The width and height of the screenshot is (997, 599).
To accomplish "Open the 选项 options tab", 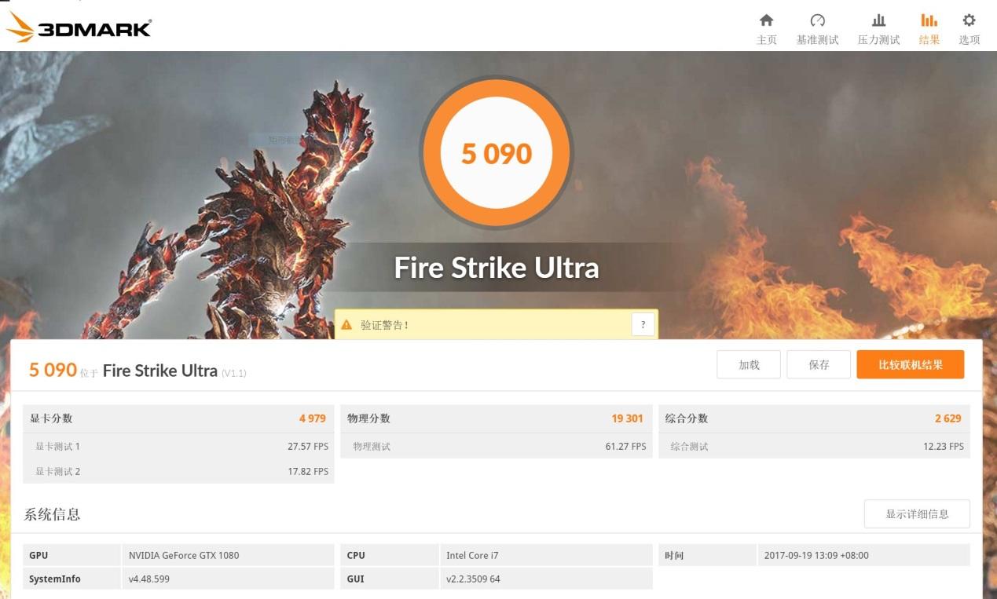I will pos(969,29).
